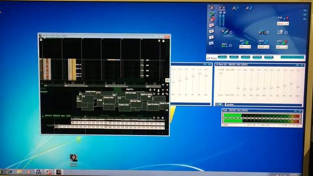
Task: Click the square icon beside the lock
Action: click(x=159, y=41)
